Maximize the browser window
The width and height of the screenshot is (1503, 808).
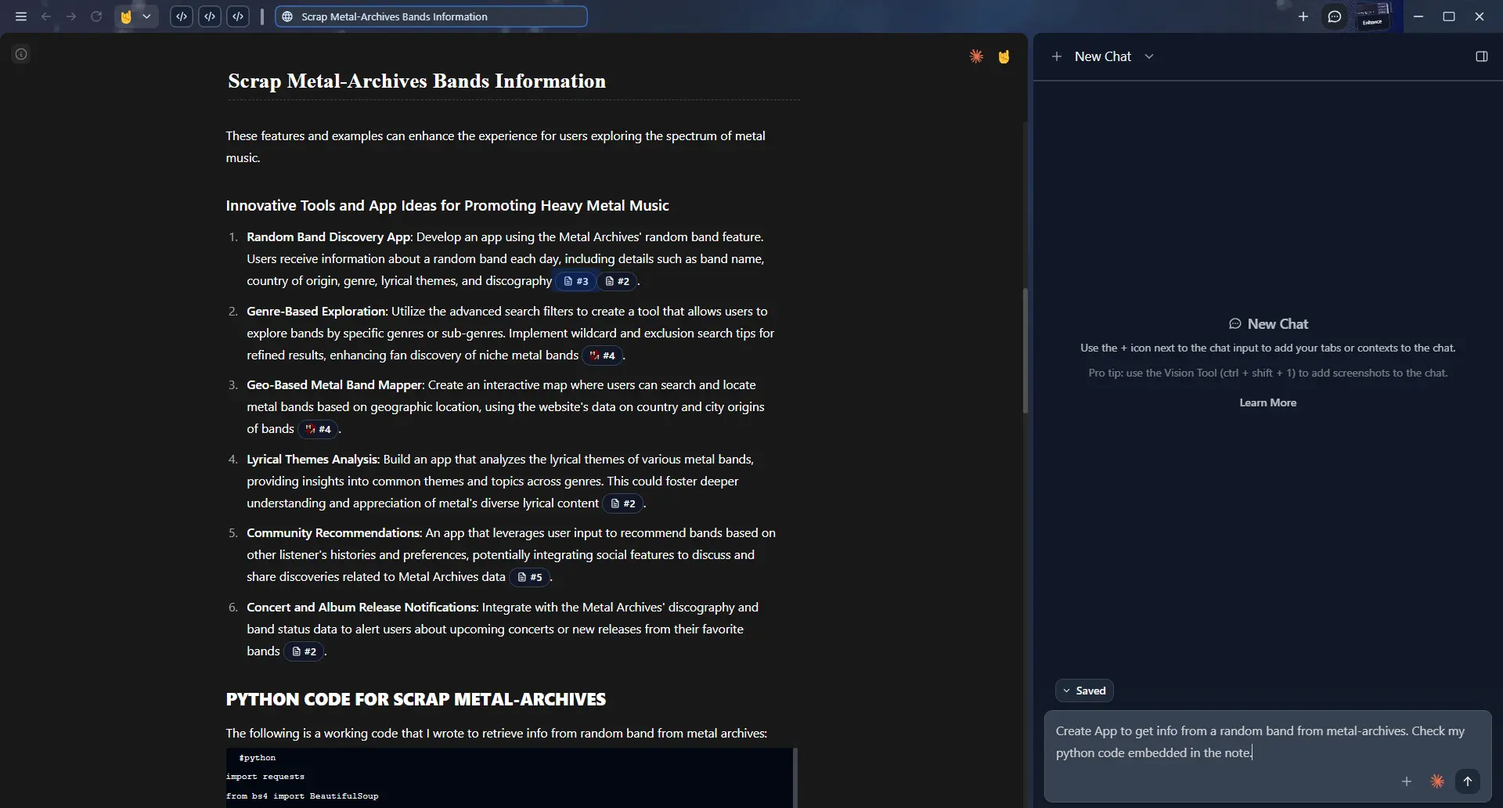(x=1449, y=16)
